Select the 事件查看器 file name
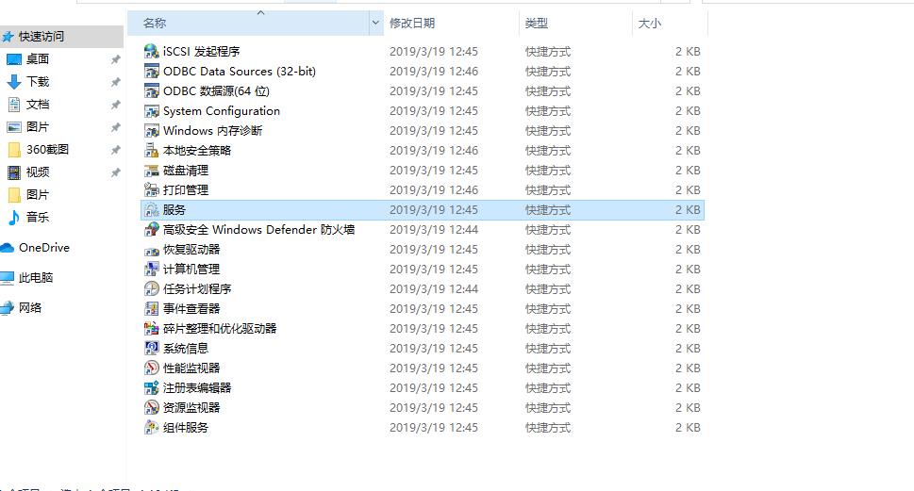 pos(191,309)
